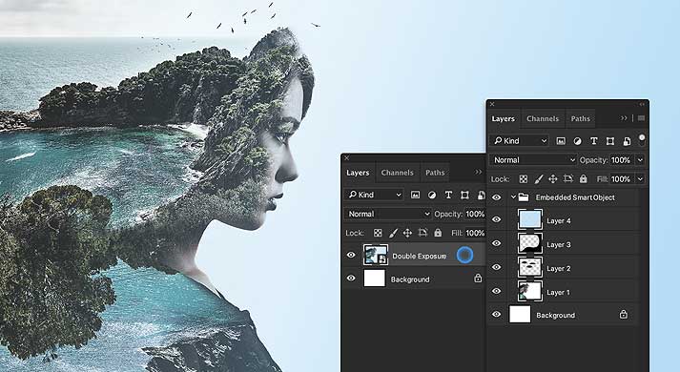The image size is (680, 372).
Task: Select adjustment layer filter in Double Exposure panel
Action: coord(432,196)
